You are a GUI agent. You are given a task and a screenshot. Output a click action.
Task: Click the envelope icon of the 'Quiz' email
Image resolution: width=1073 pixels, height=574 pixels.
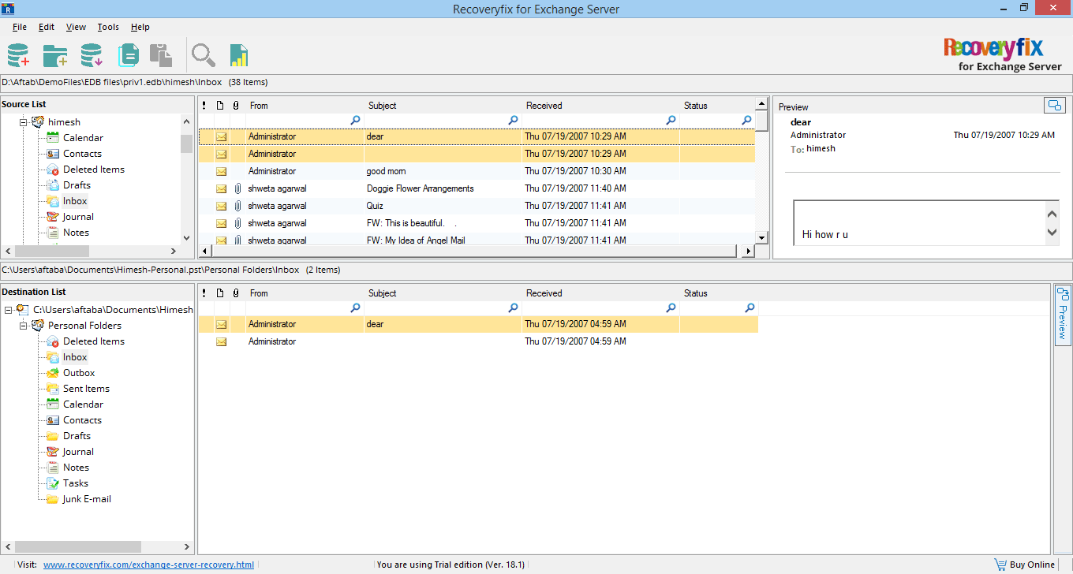pos(221,206)
